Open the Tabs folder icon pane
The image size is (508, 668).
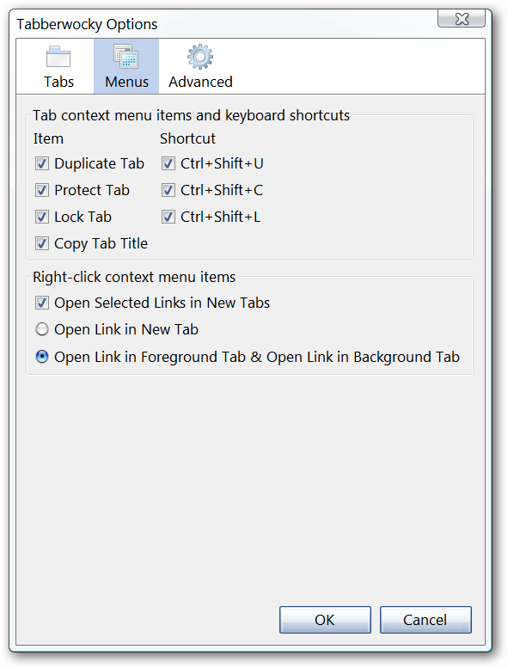coord(58,57)
